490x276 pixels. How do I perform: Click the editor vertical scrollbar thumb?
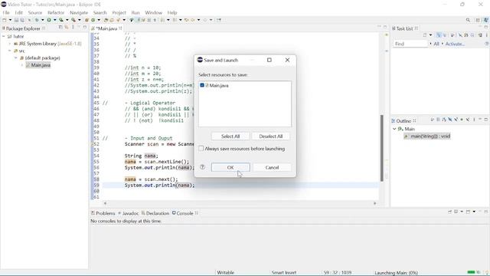pyautogui.click(x=382, y=148)
